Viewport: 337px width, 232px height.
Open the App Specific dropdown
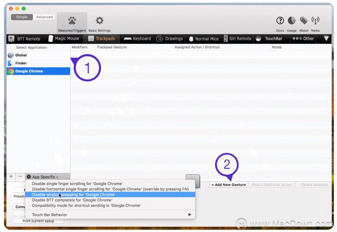click(47, 177)
